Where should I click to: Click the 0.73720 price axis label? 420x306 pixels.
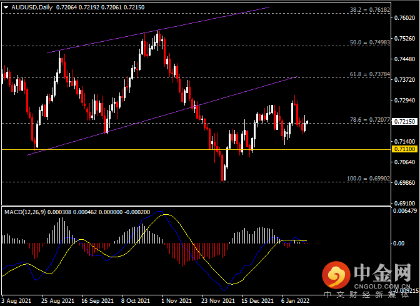(x=404, y=80)
